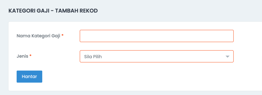
Task: Click the Nama Kategori Gaji text field
Action: [x=157, y=36]
